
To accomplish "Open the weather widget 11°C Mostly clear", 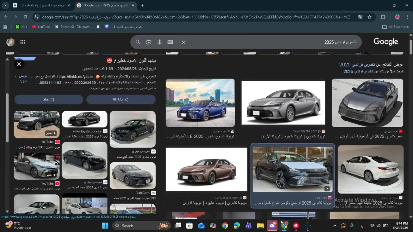I will [18, 225].
